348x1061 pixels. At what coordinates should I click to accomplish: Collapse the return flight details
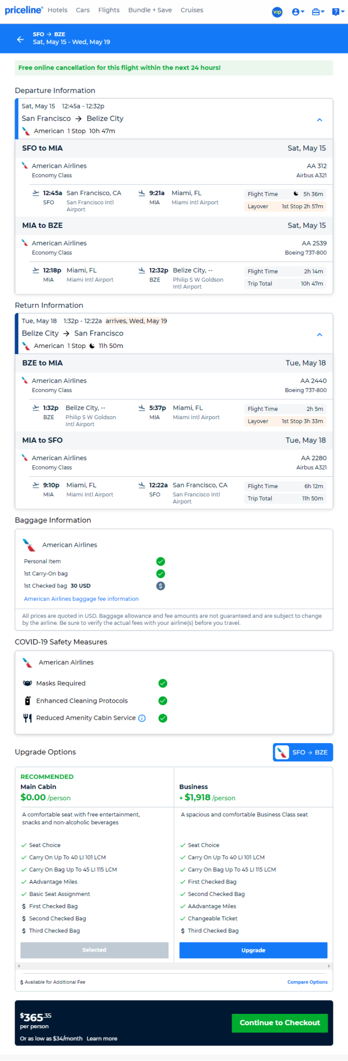319,334
